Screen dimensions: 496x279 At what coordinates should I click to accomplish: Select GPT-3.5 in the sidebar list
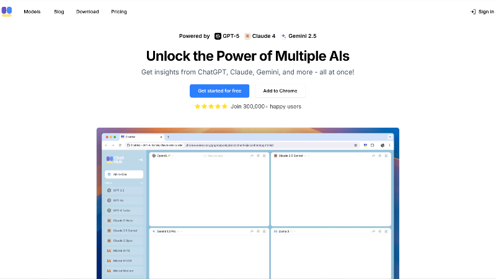pyautogui.click(x=124, y=190)
